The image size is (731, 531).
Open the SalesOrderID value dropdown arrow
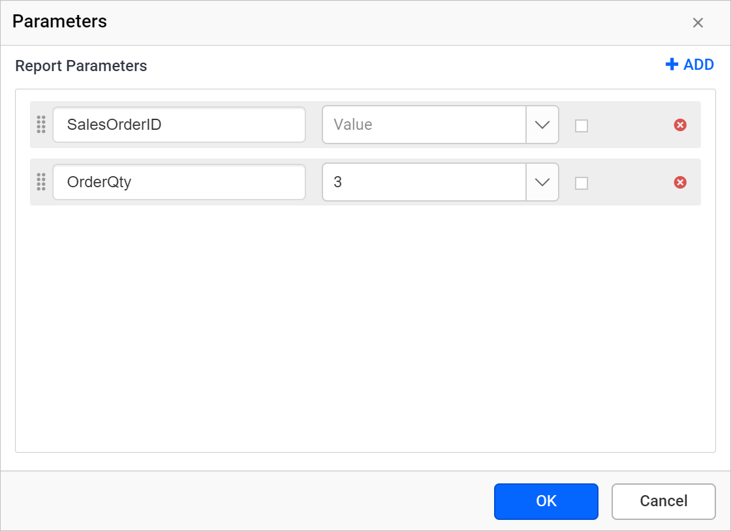(x=542, y=125)
